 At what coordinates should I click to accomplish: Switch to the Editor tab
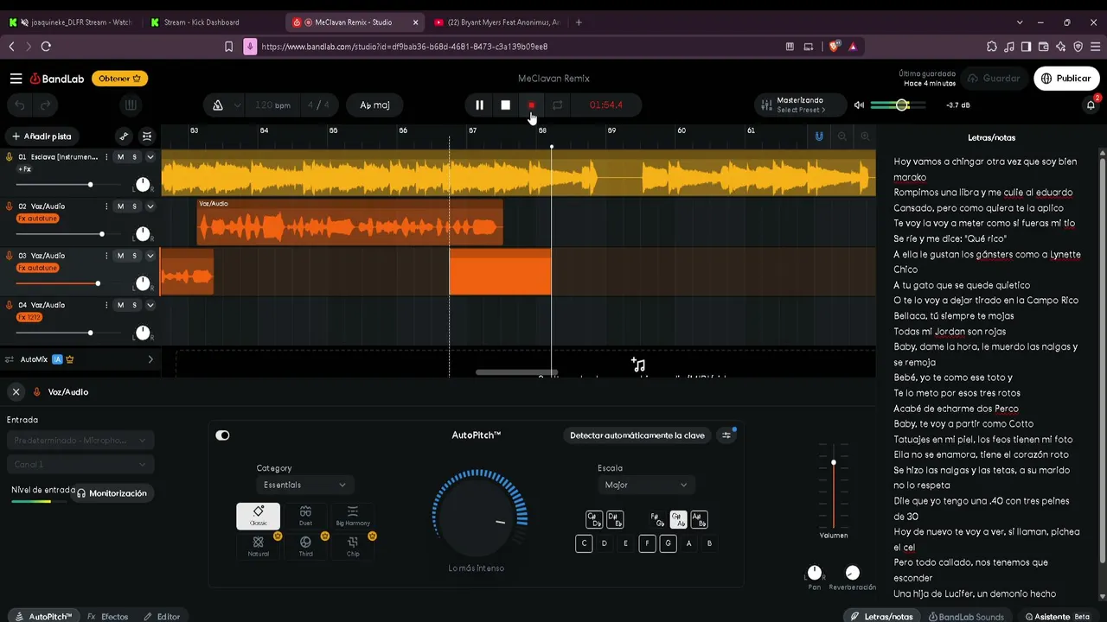(162, 617)
